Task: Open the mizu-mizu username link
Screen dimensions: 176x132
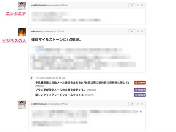Action: (x=37, y=31)
